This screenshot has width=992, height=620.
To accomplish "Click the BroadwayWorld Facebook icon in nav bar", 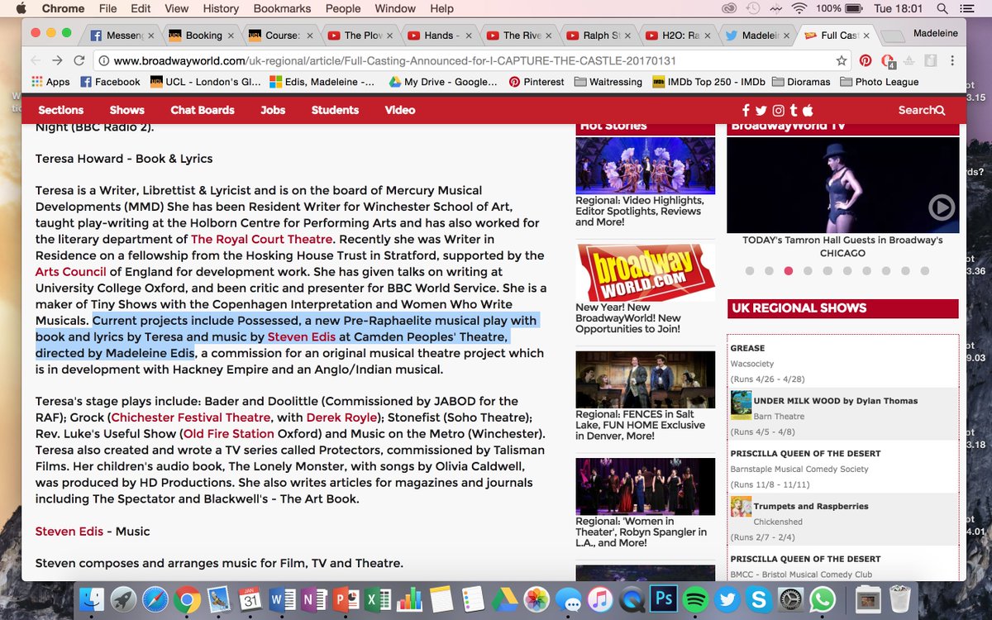I will (x=746, y=110).
